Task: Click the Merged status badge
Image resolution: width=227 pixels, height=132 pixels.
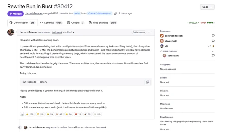Action: 15,14
